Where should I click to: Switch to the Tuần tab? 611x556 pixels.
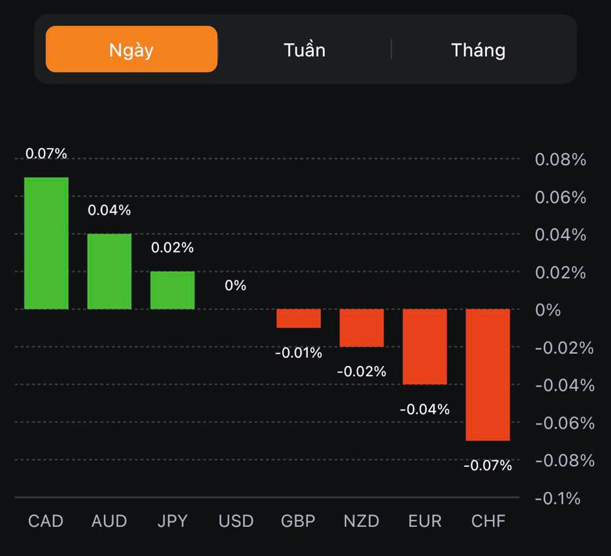304,50
